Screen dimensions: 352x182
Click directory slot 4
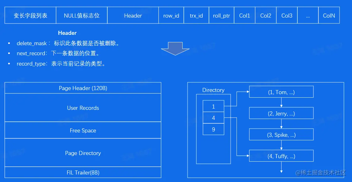[213, 118]
